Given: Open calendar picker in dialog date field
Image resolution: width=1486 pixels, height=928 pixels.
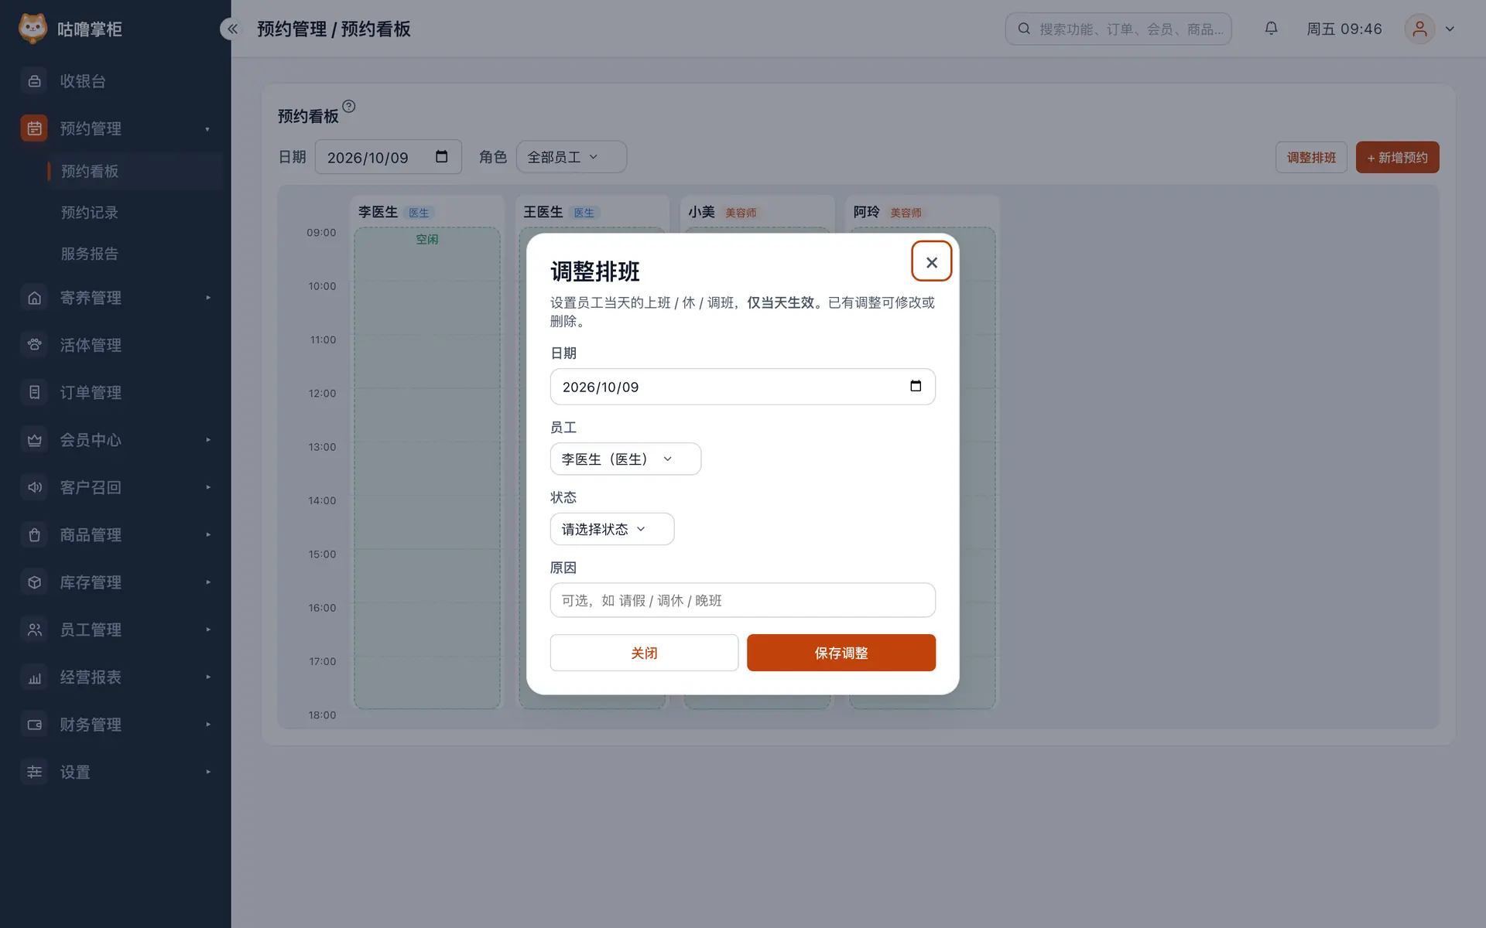Looking at the screenshot, I should point(916,386).
